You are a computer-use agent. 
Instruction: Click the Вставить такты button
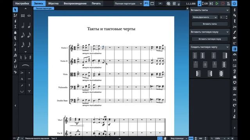pos(210,24)
